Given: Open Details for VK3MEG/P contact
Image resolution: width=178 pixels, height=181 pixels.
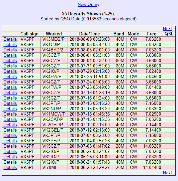Looking at the screenshot, I should [x=10, y=39].
